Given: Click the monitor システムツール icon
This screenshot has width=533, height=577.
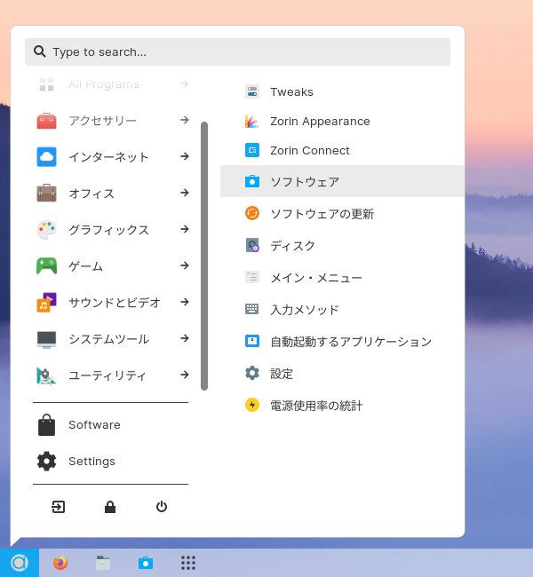Looking at the screenshot, I should point(46,339).
